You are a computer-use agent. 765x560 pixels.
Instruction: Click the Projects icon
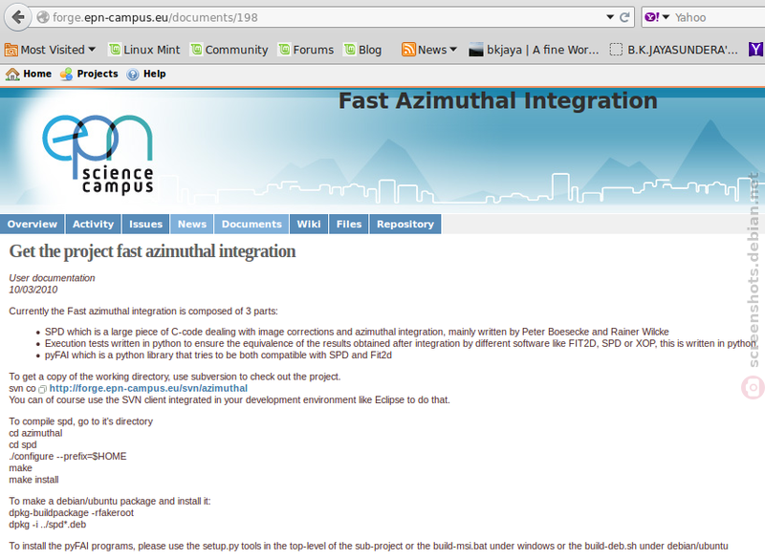pyautogui.click(x=66, y=75)
